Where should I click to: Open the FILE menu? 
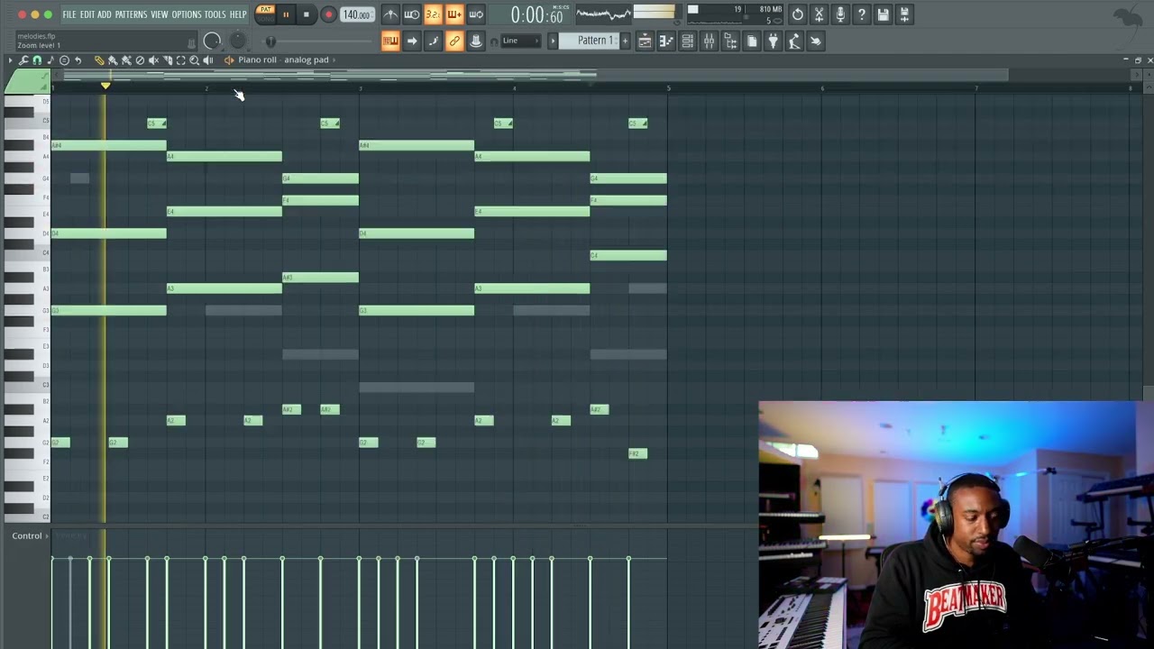pos(69,14)
